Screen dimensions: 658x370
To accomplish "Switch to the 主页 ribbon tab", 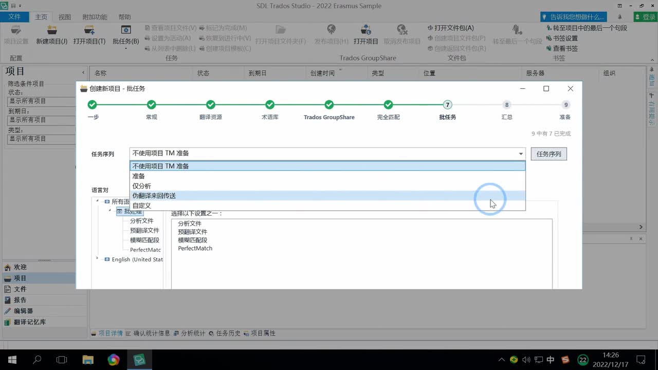I will click(41, 17).
